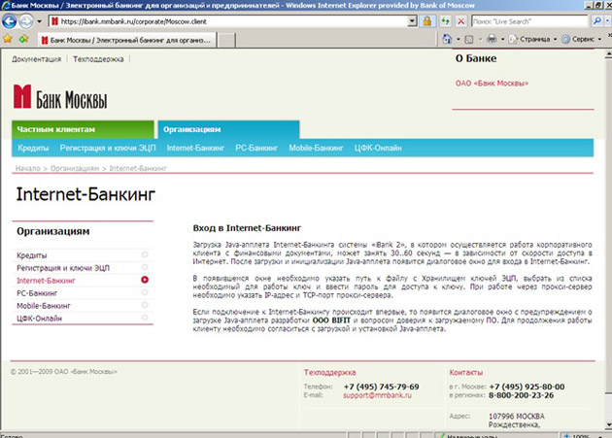
Task: Click gray bullet beside sidebar Кредиты
Action: tap(145, 254)
